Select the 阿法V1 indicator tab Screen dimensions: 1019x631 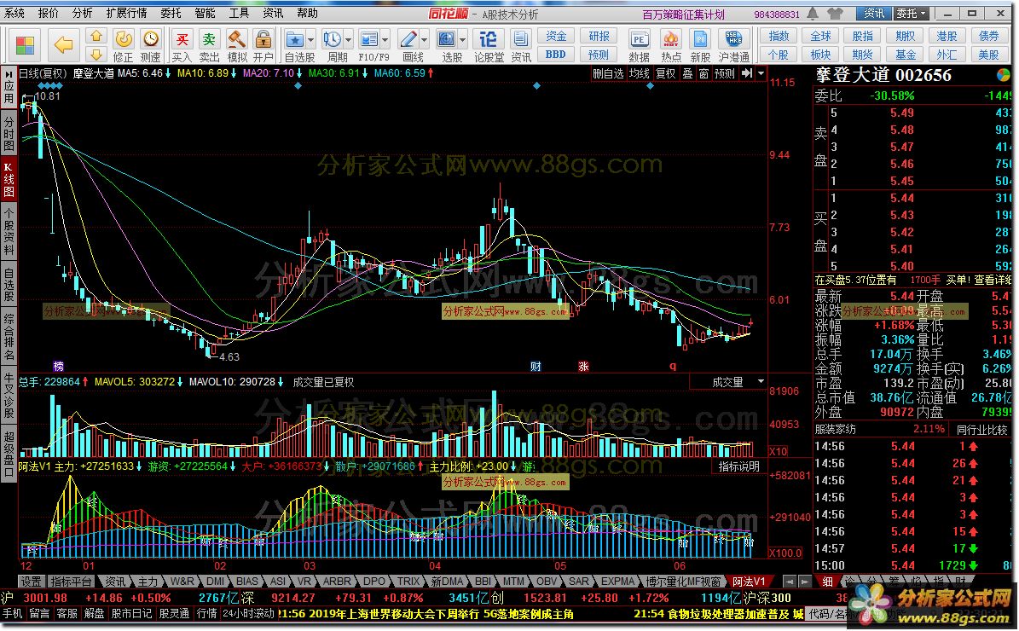point(749,582)
